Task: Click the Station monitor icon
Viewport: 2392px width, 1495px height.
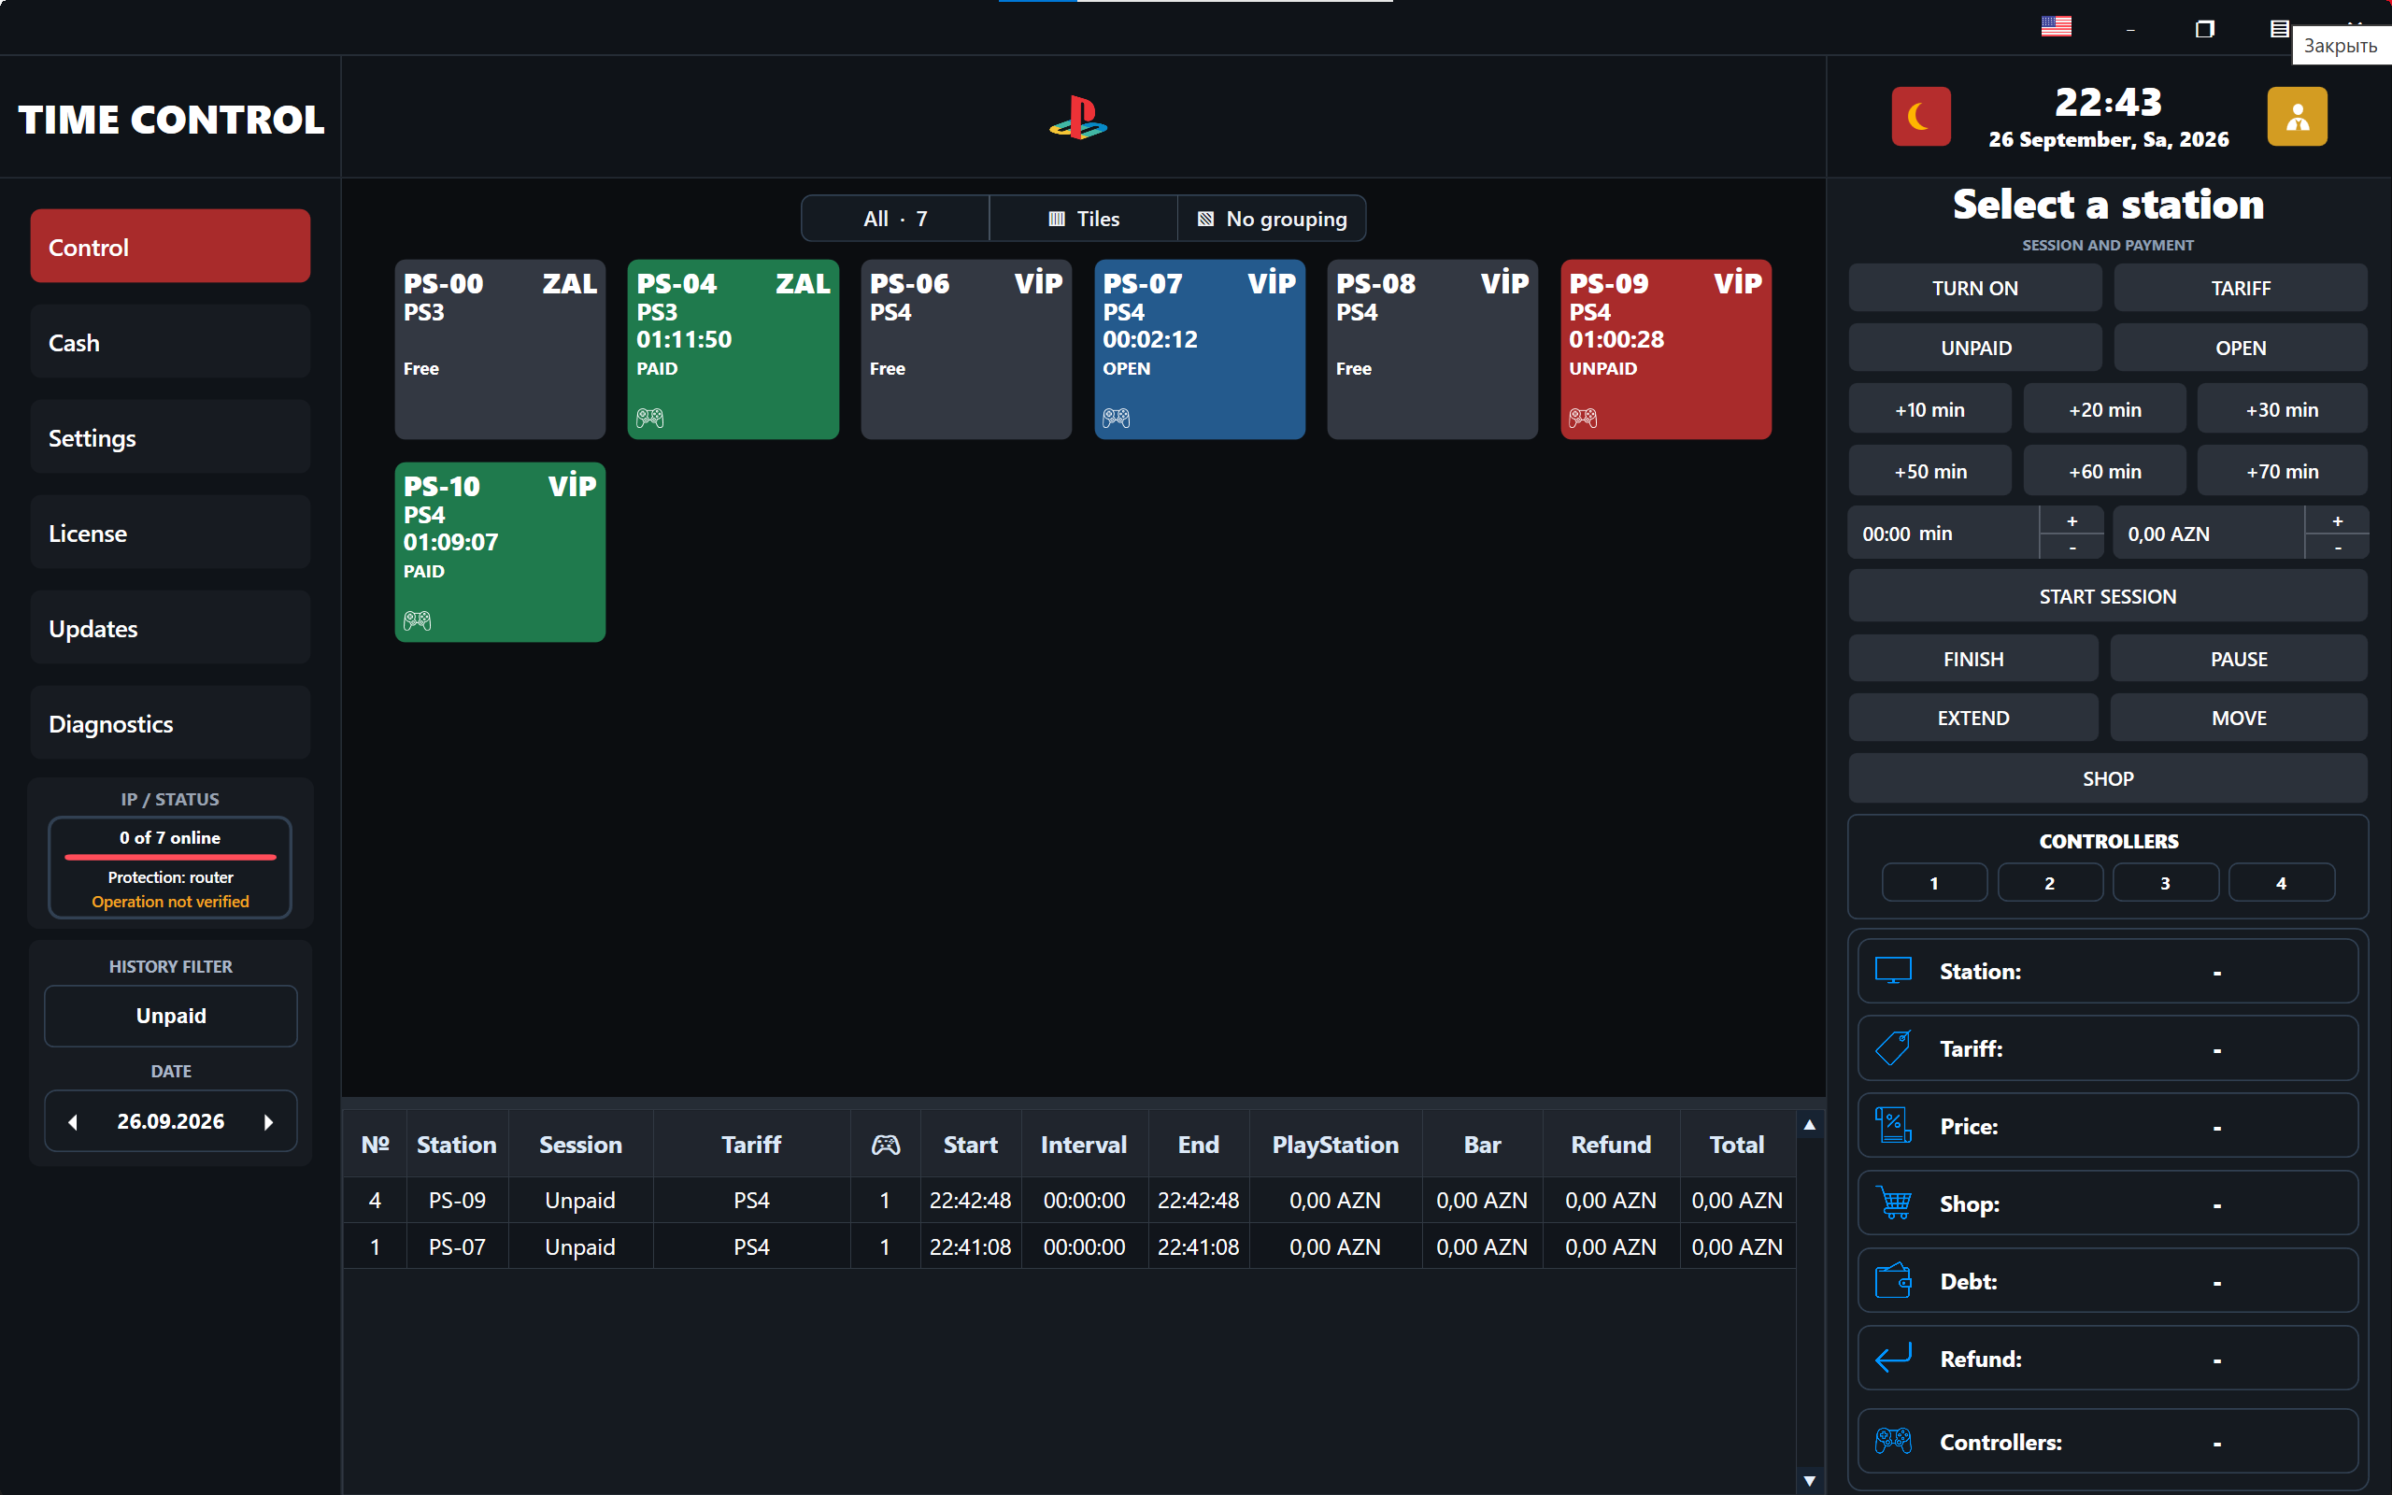Action: point(1893,970)
